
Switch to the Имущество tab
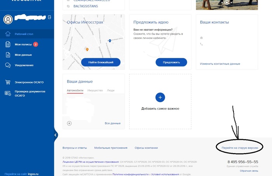95,90
